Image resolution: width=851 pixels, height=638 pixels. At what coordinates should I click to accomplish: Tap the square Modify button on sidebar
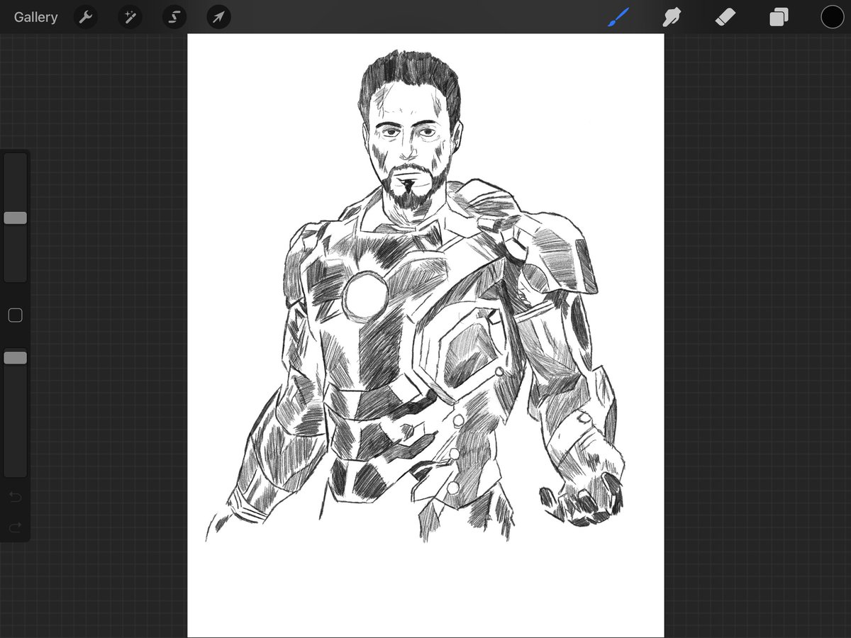(x=15, y=315)
